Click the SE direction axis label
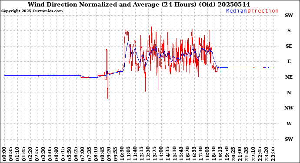The image size is (300, 163). [289, 46]
